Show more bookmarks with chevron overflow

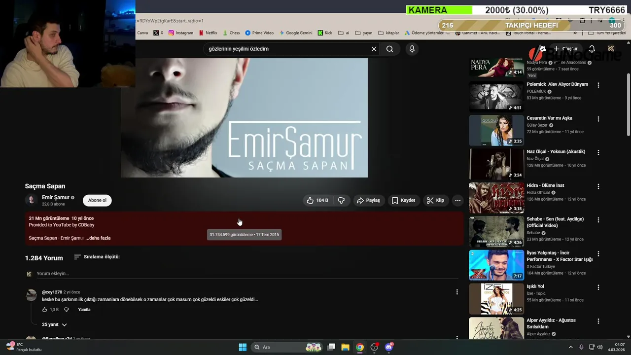click(x=575, y=33)
